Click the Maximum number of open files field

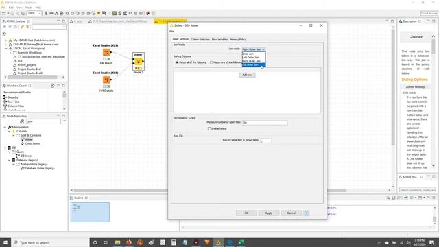(x=265, y=123)
